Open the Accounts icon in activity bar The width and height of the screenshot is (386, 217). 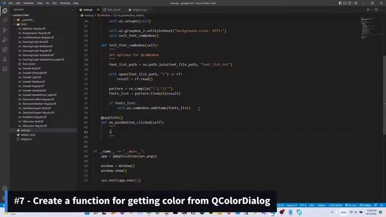[5, 189]
